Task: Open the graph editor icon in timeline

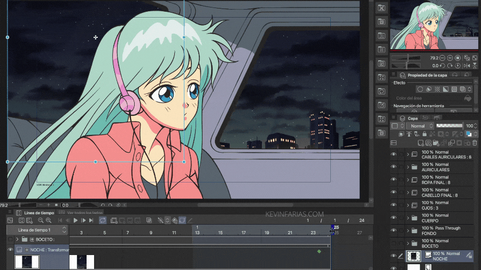Action: click(x=10, y=220)
